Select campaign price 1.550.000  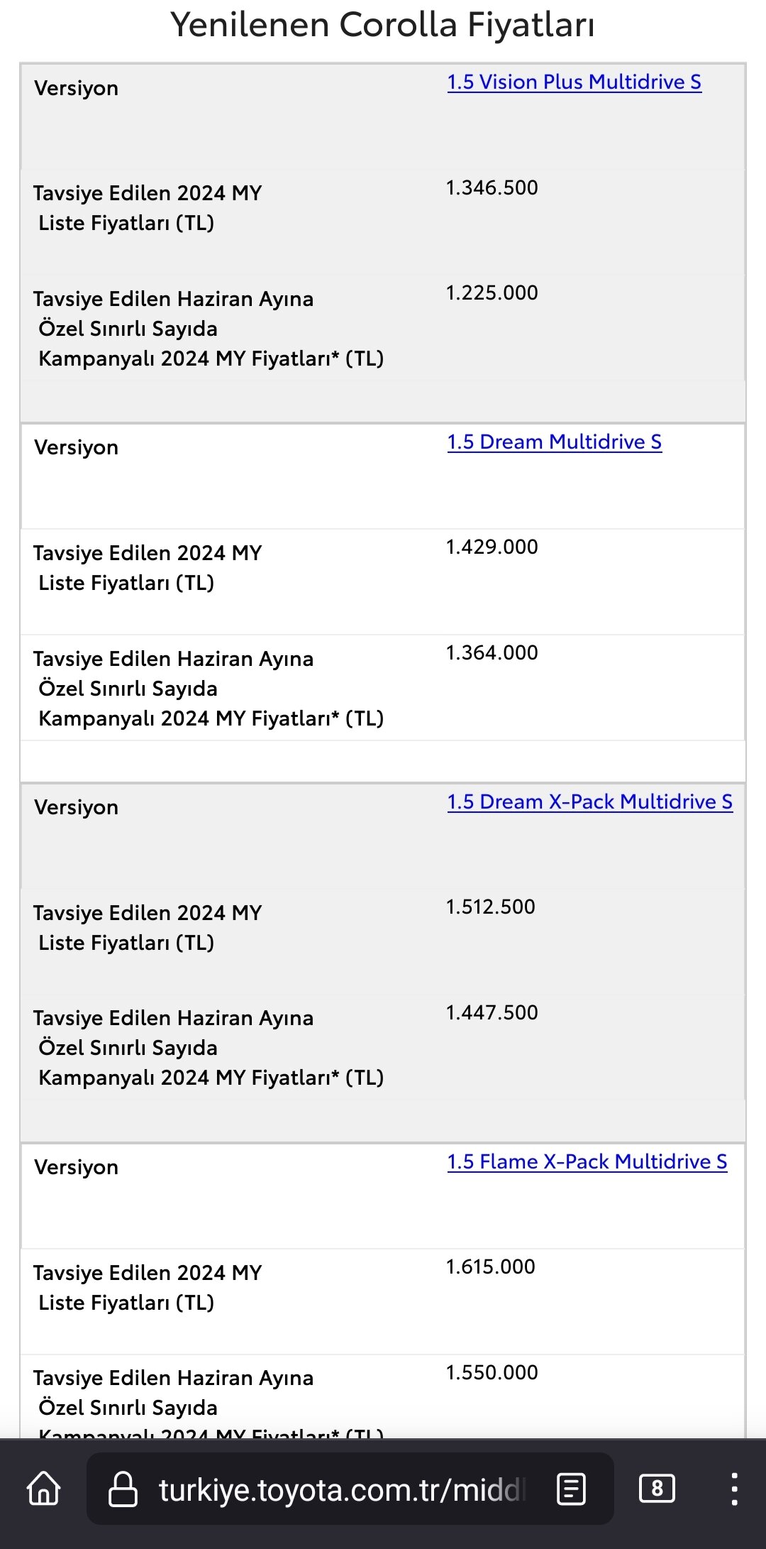[492, 1373]
